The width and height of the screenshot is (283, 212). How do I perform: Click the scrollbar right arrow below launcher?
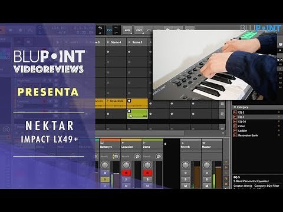pos(223,133)
